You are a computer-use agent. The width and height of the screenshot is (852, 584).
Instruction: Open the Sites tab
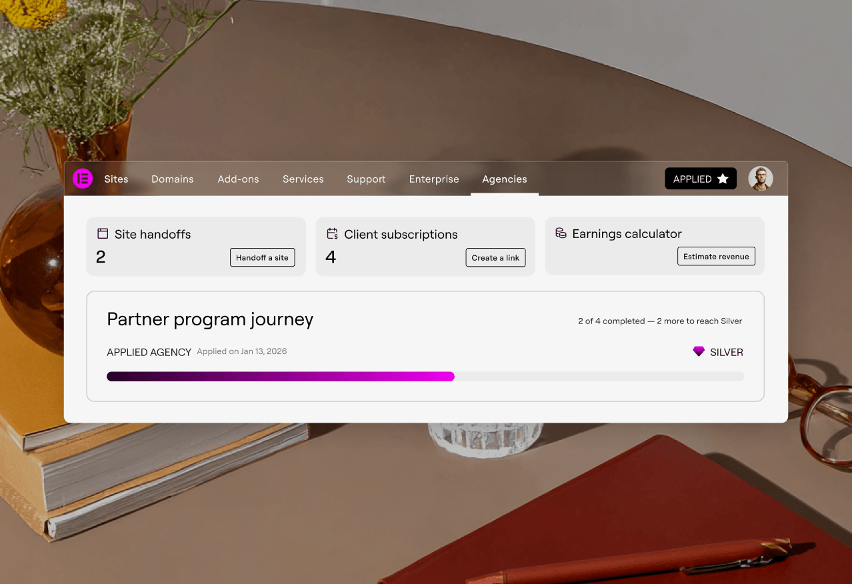[x=116, y=179]
